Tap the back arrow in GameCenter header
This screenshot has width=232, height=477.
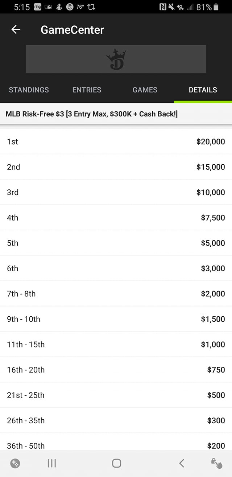coord(16,30)
